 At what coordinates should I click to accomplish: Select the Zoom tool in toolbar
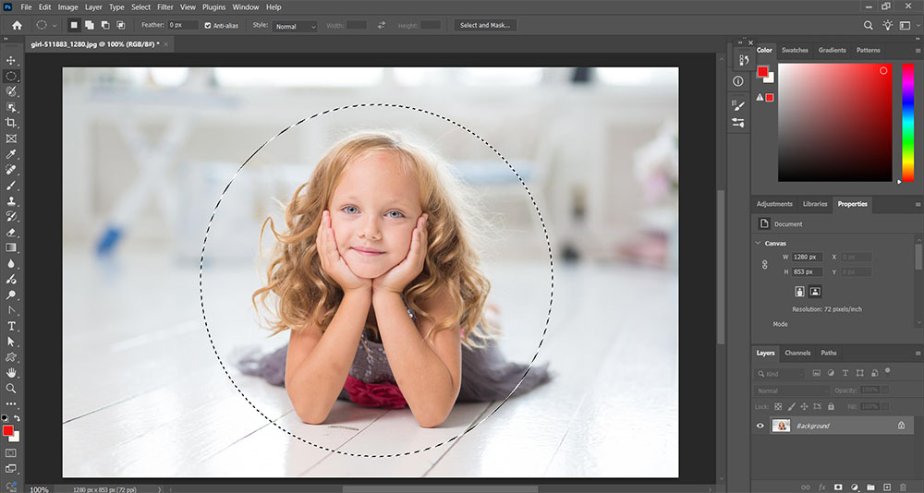(x=11, y=388)
